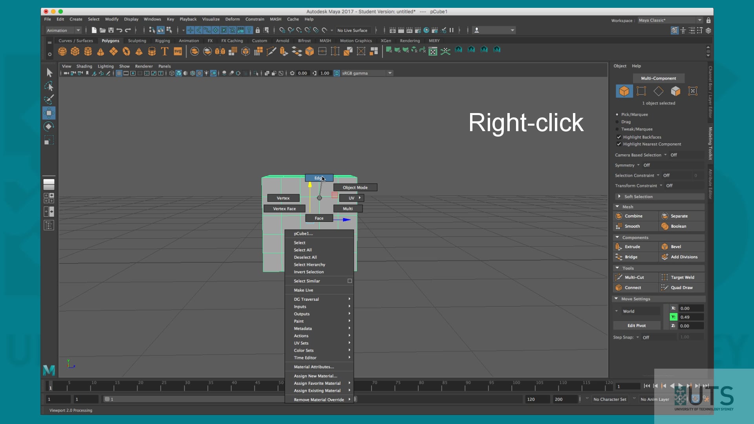Open the Extrude tool in the Components section
The image size is (754, 424).
[x=632, y=247]
